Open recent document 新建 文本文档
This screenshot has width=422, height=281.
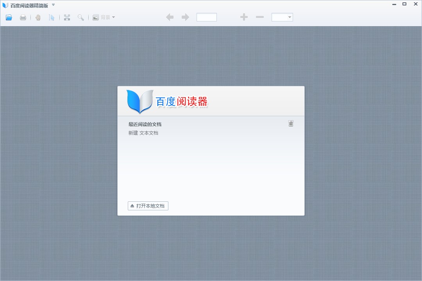[x=143, y=133]
